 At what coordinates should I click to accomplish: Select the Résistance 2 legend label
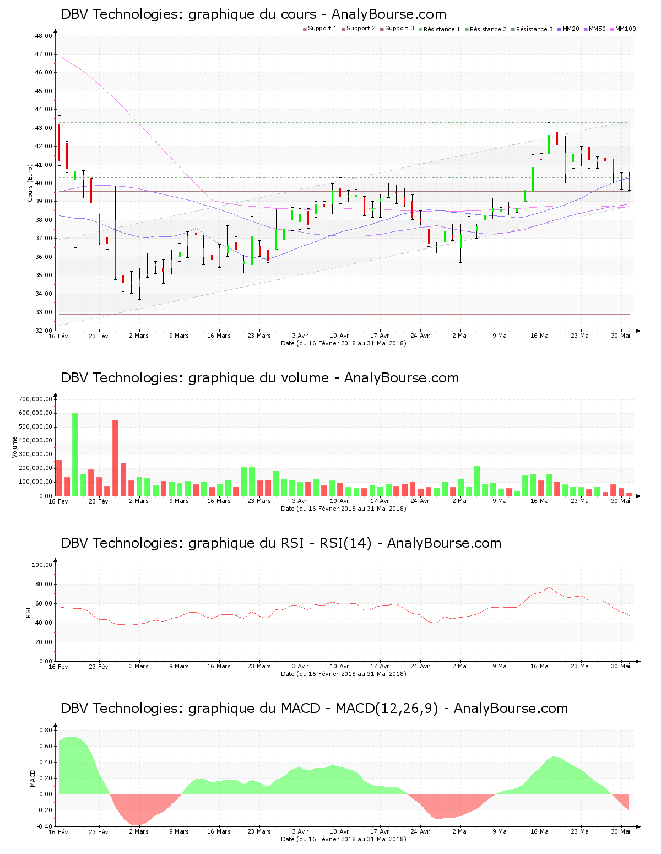click(488, 29)
